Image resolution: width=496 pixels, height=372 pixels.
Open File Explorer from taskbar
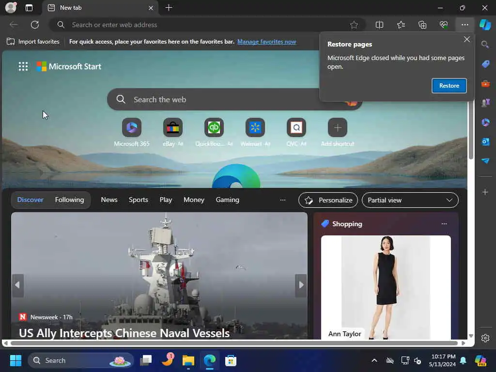[188, 360]
